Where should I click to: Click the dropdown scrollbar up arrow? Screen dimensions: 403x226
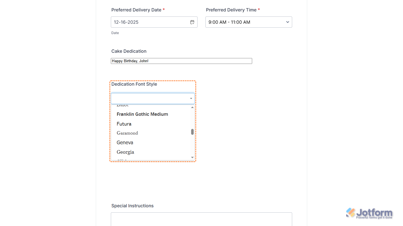192,107
